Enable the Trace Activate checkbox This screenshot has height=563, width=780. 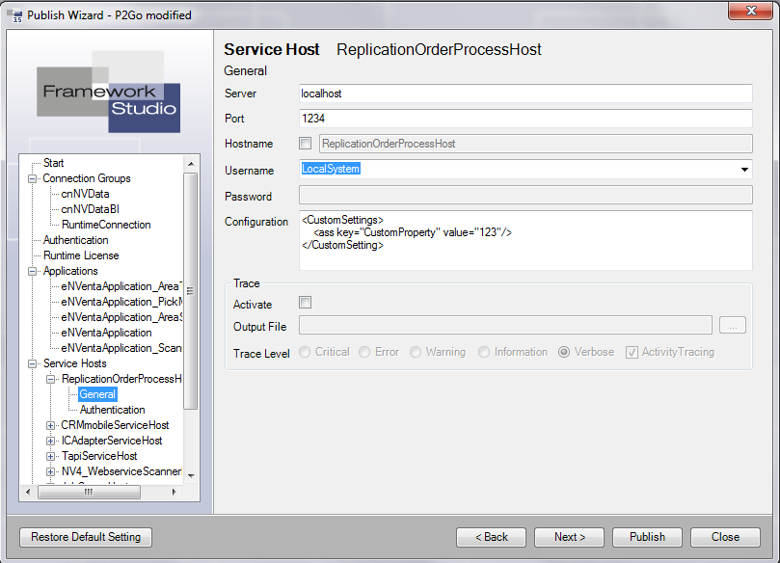(x=305, y=302)
